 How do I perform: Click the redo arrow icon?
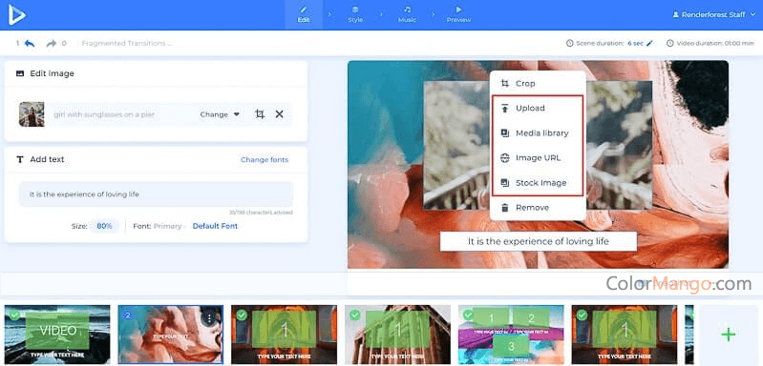coord(52,44)
